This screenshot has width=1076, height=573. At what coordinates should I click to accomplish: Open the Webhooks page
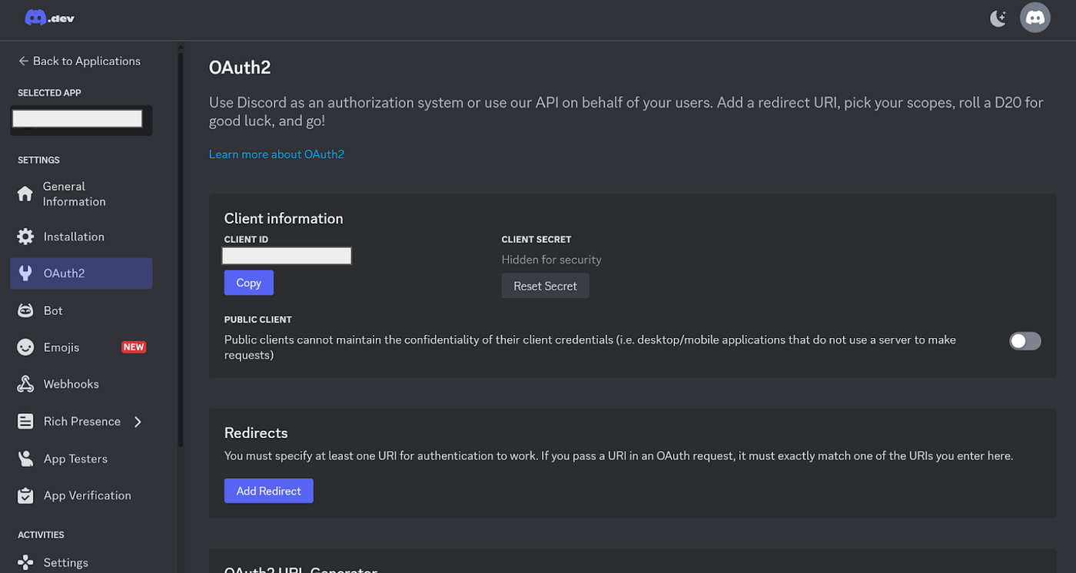tap(81, 384)
